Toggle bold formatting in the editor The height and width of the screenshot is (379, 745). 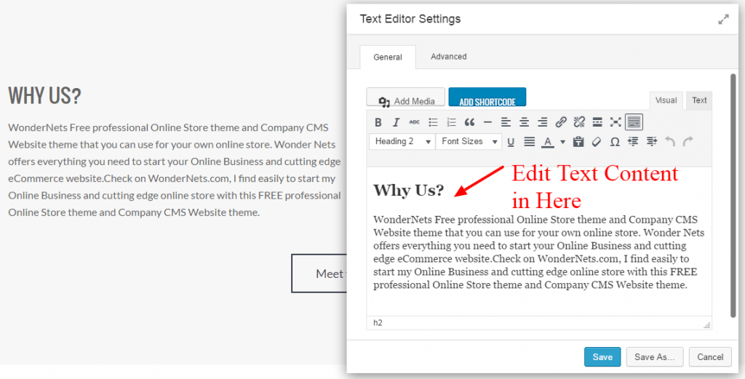[x=378, y=122]
